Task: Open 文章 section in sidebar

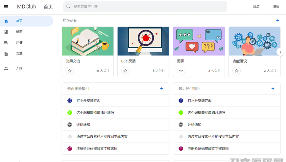Action: (x=19, y=54)
